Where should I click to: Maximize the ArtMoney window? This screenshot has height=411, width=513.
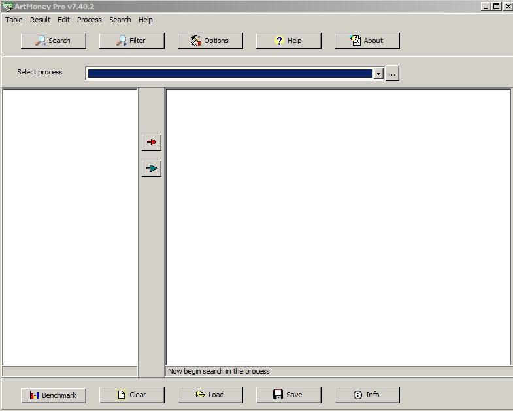pos(496,7)
